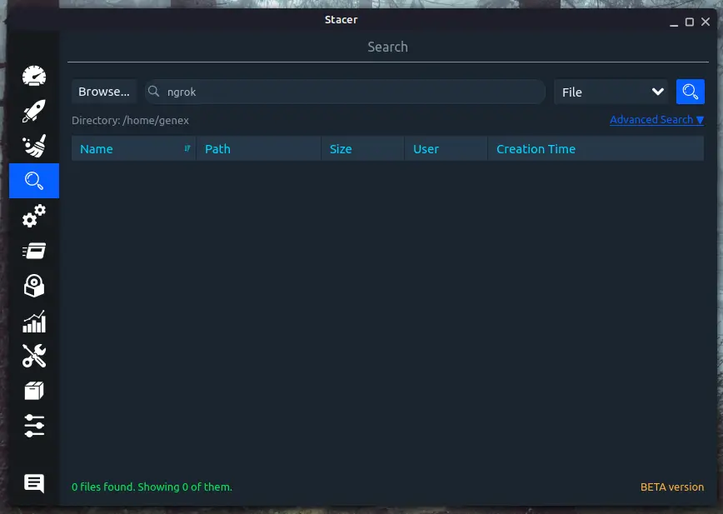
Task: Open Processes window icon
Action: coord(34,251)
